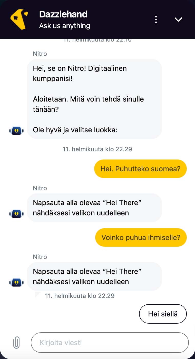Viewport: 195px width, 359px height.
Task: Click Nitro's robot avatar beside the greeting message
Action: click(16, 131)
